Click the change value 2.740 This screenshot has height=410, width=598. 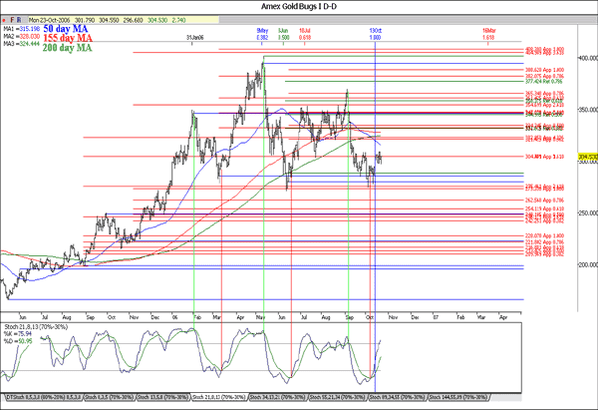[x=178, y=20]
